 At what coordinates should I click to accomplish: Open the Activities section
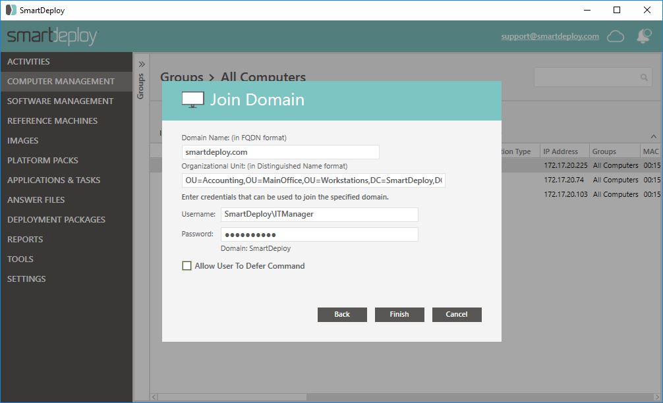[28, 62]
